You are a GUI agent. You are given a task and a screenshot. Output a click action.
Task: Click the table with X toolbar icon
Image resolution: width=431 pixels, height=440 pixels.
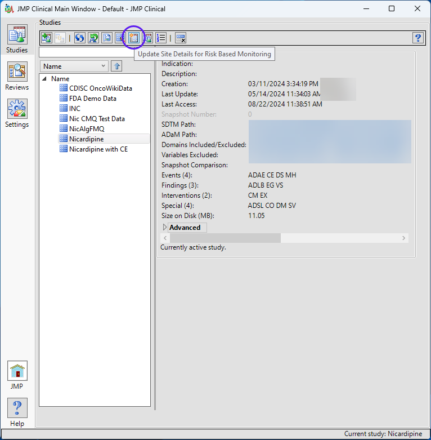180,38
